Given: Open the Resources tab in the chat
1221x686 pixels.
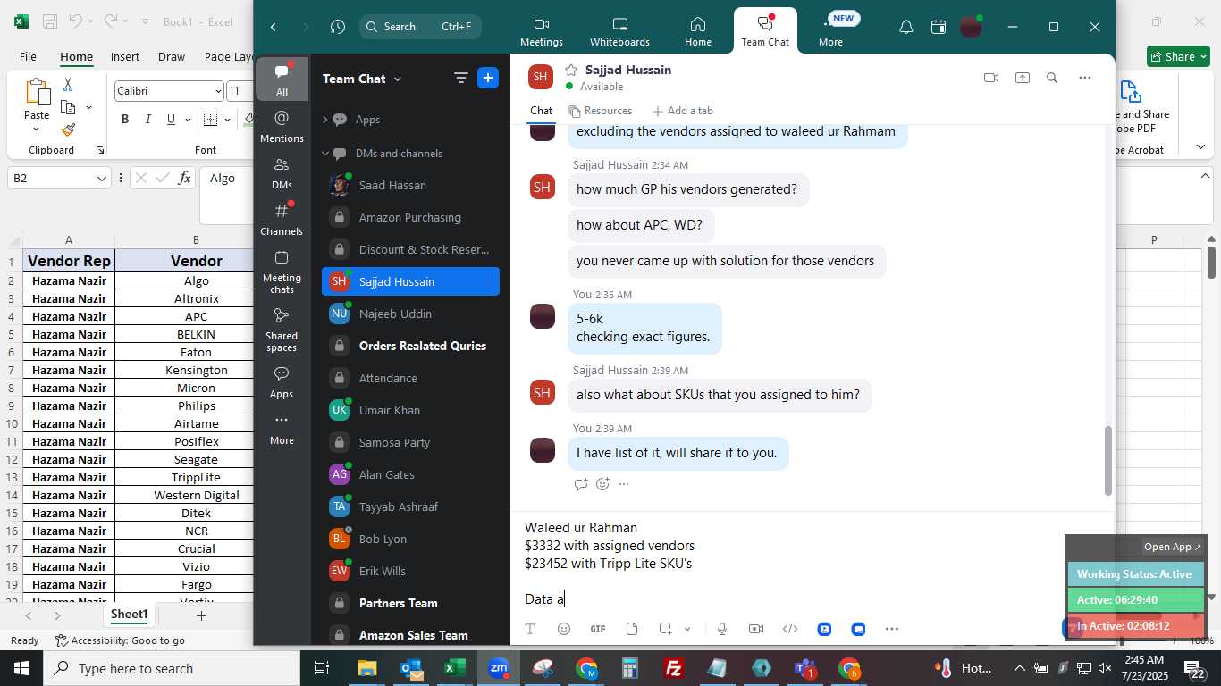Looking at the screenshot, I should click(601, 111).
